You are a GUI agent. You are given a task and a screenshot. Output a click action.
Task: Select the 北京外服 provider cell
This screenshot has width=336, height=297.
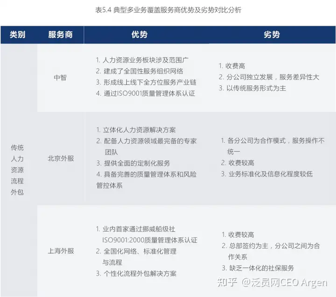tap(61, 159)
